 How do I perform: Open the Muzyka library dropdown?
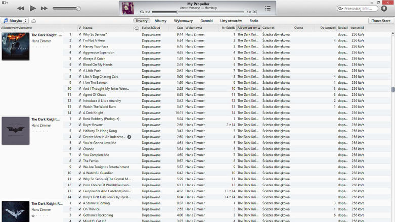15,21
